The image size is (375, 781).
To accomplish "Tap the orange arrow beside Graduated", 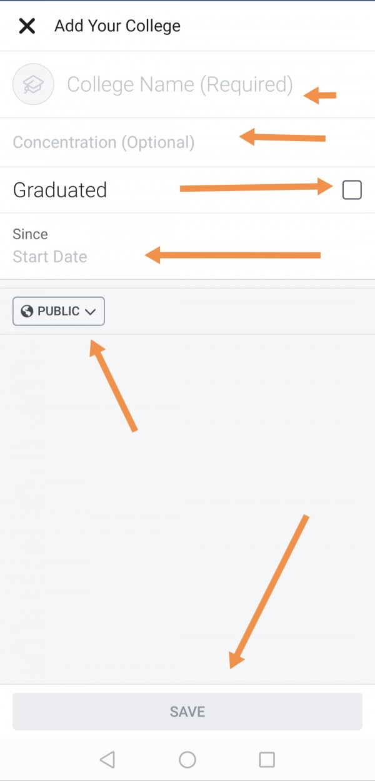I will click(x=257, y=187).
